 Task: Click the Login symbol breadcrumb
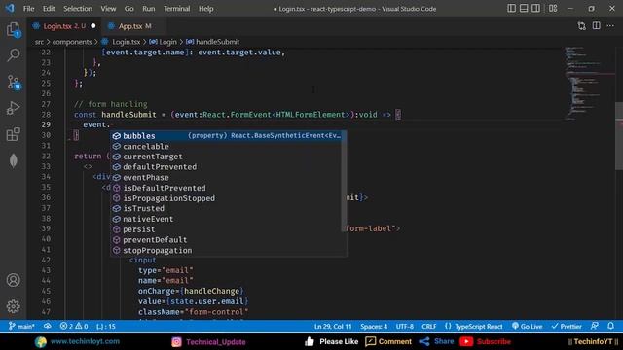click(167, 42)
